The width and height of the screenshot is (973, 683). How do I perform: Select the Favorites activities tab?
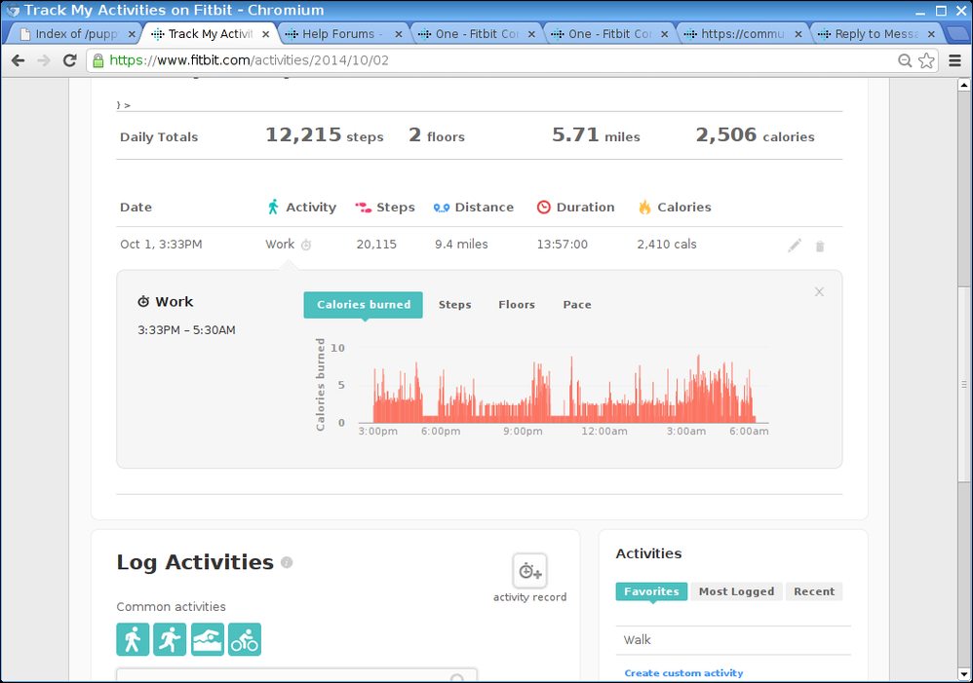(x=651, y=591)
